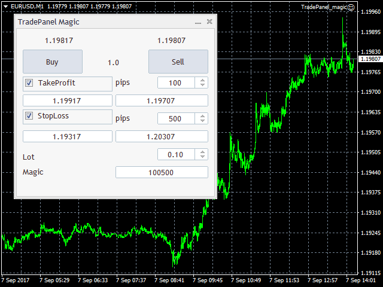Click the TakeProfit price field 1.19707

162,100
